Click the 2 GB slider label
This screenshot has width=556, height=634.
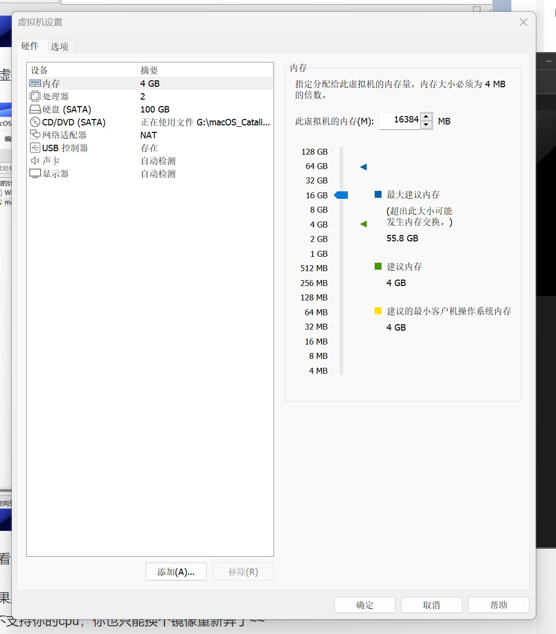coord(319,239)
